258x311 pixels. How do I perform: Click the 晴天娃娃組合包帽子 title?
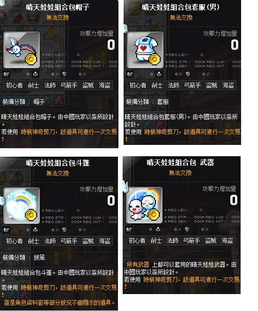[58, 8]
